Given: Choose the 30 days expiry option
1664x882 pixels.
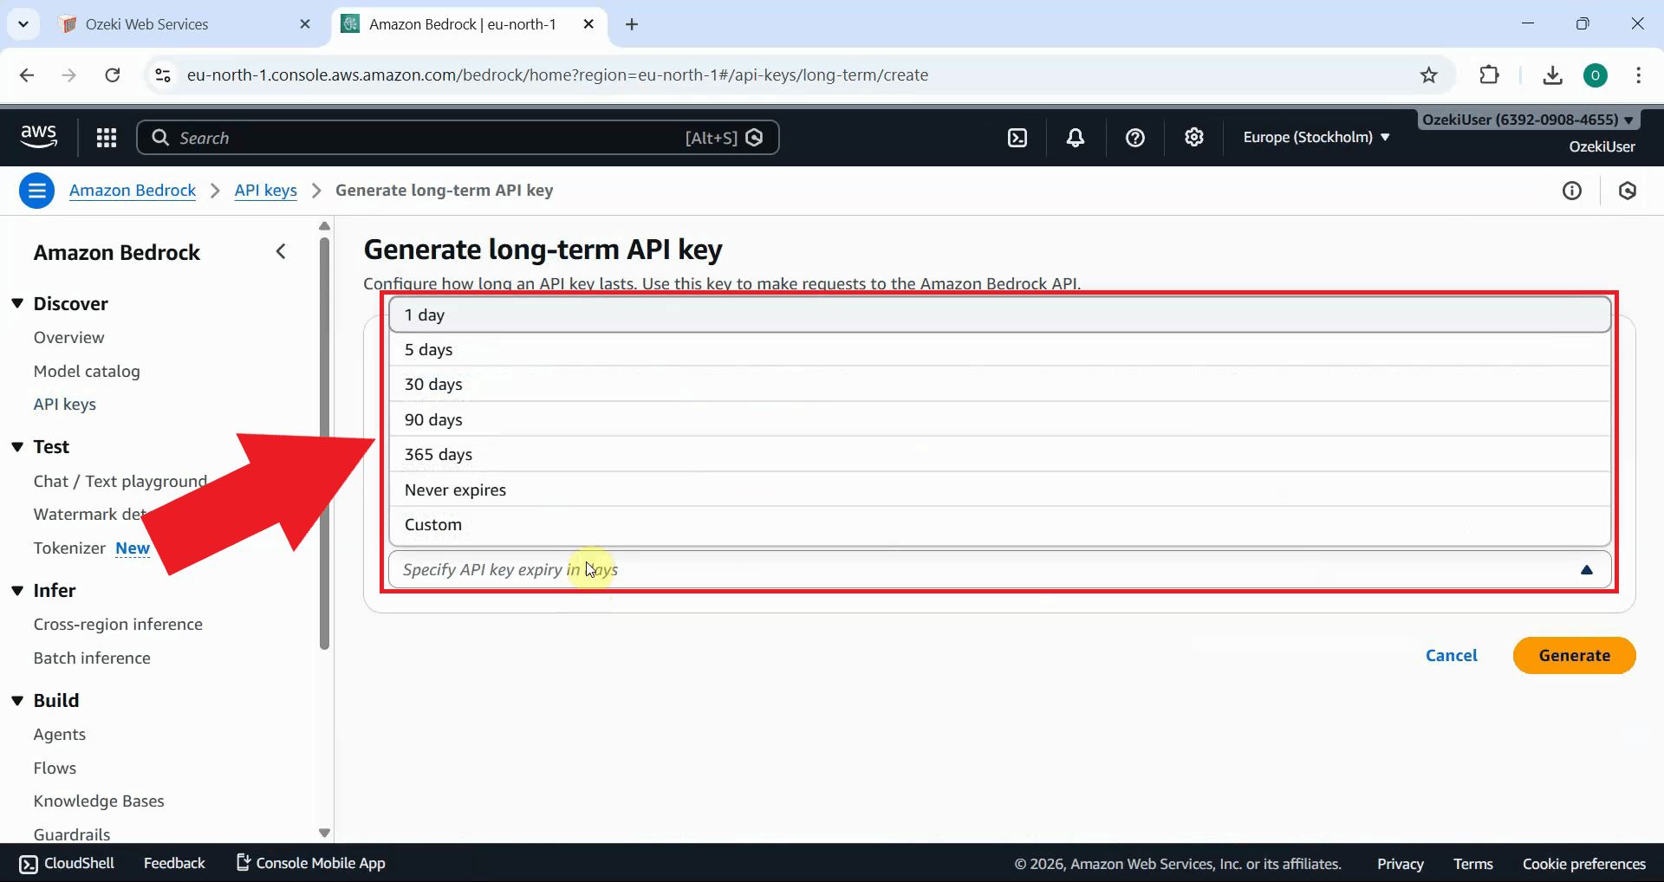Looking at the screenshot, I should (433, 385).
